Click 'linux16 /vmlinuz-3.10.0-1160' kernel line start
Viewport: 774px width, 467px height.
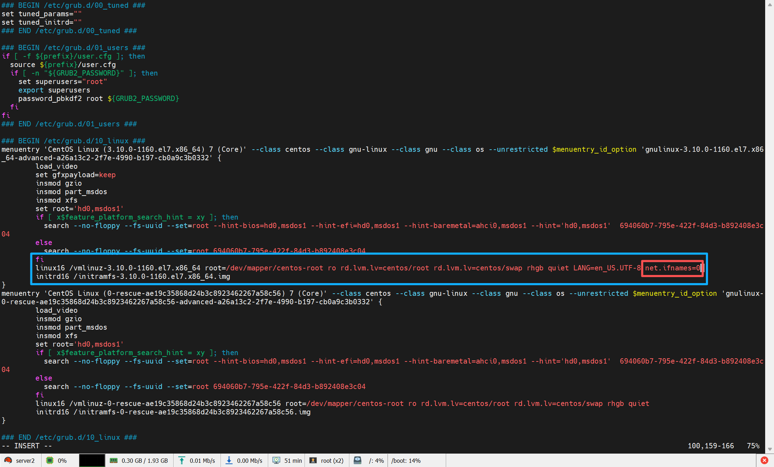point(118,268)
